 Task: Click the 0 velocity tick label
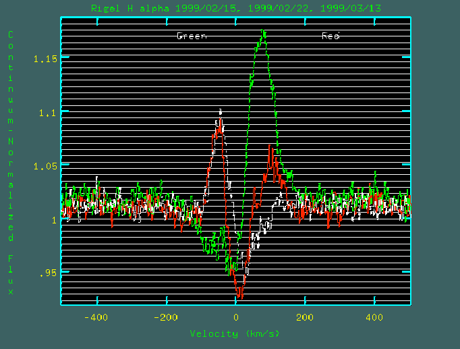click(x=235, y=317)
